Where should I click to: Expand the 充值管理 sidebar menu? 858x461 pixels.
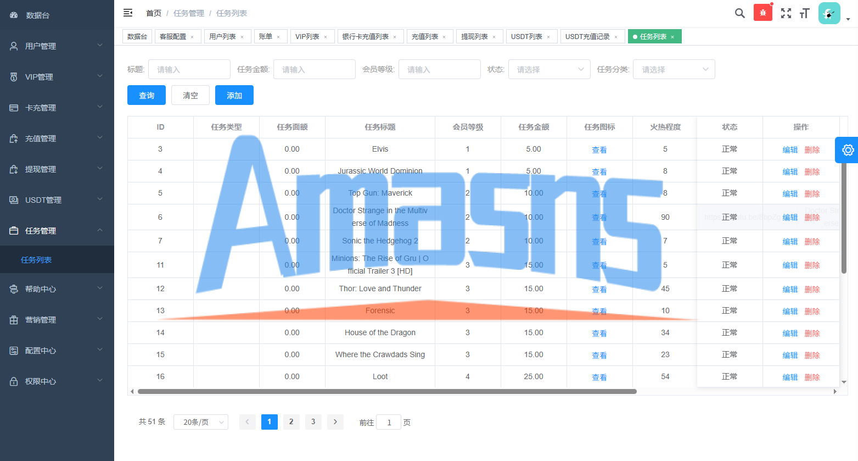[x=57, y=138]
